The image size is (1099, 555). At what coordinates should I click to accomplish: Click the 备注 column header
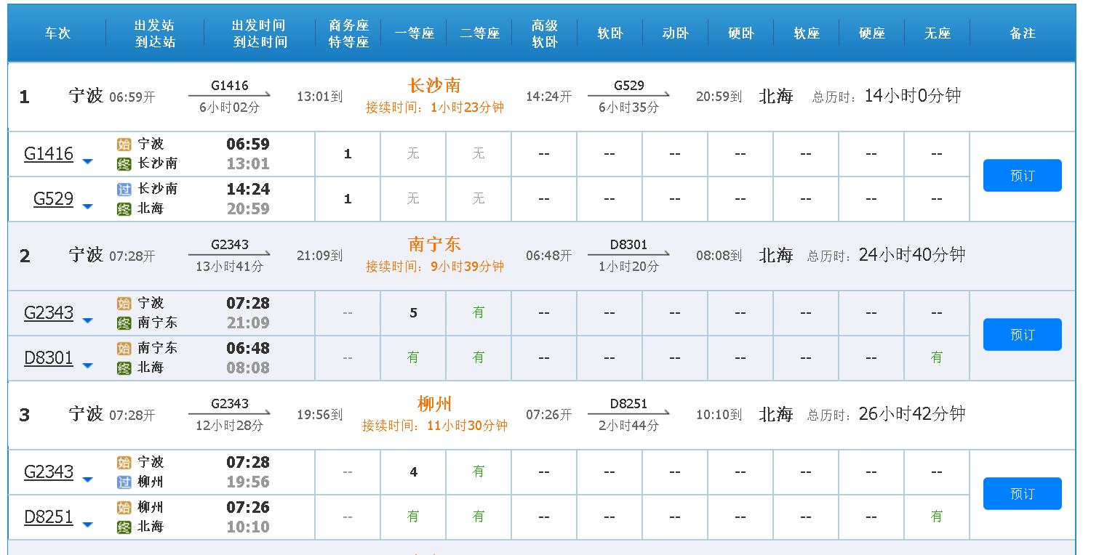tap(1022, 33)
